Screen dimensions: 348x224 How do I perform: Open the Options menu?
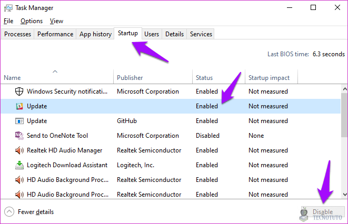[x=32, y=21]
